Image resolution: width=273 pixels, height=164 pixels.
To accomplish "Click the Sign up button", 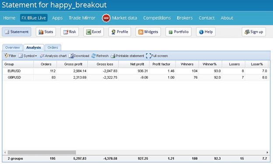I will point(254,31).
